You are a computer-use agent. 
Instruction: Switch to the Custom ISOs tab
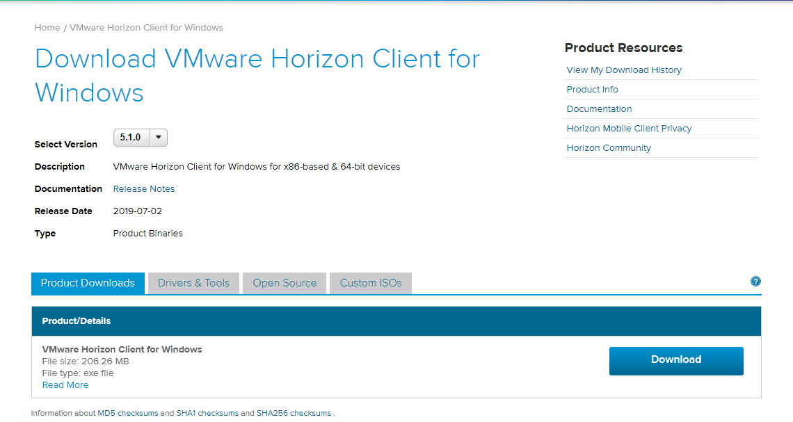371,283
